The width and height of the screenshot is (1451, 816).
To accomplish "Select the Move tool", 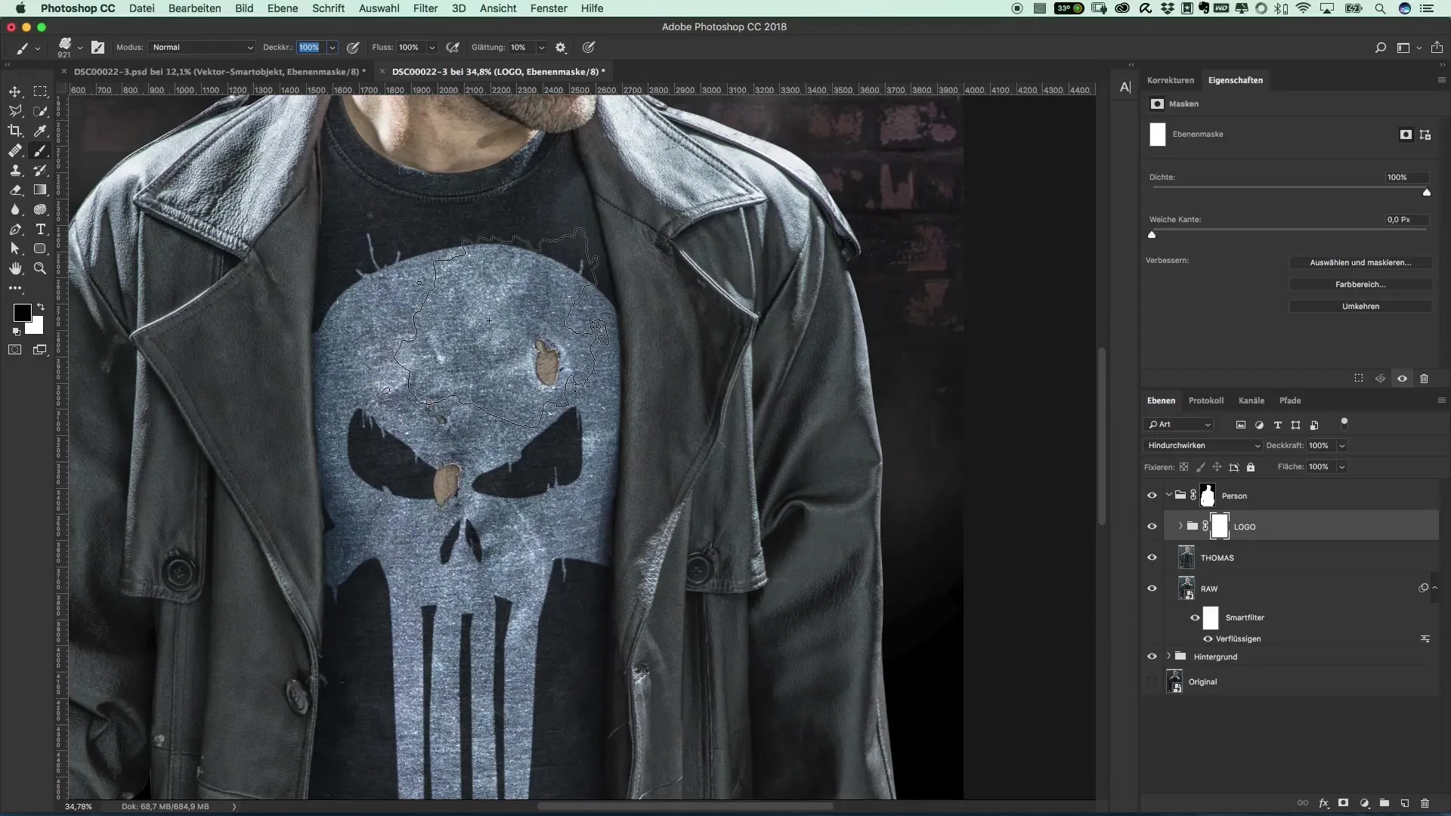I will pyautogui.click(x=15, y=91).
